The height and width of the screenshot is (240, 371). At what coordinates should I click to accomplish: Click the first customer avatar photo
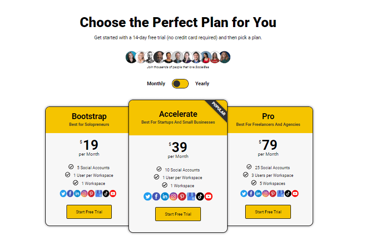[131, 57]
